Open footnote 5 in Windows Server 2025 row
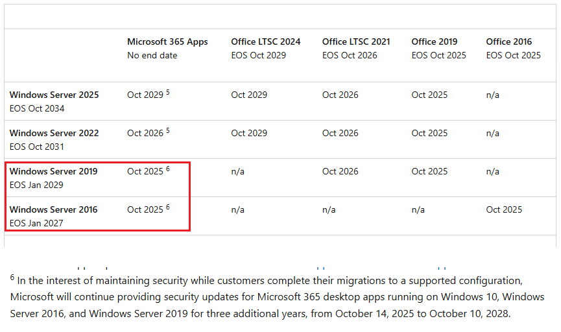 (x=168, y=92)
